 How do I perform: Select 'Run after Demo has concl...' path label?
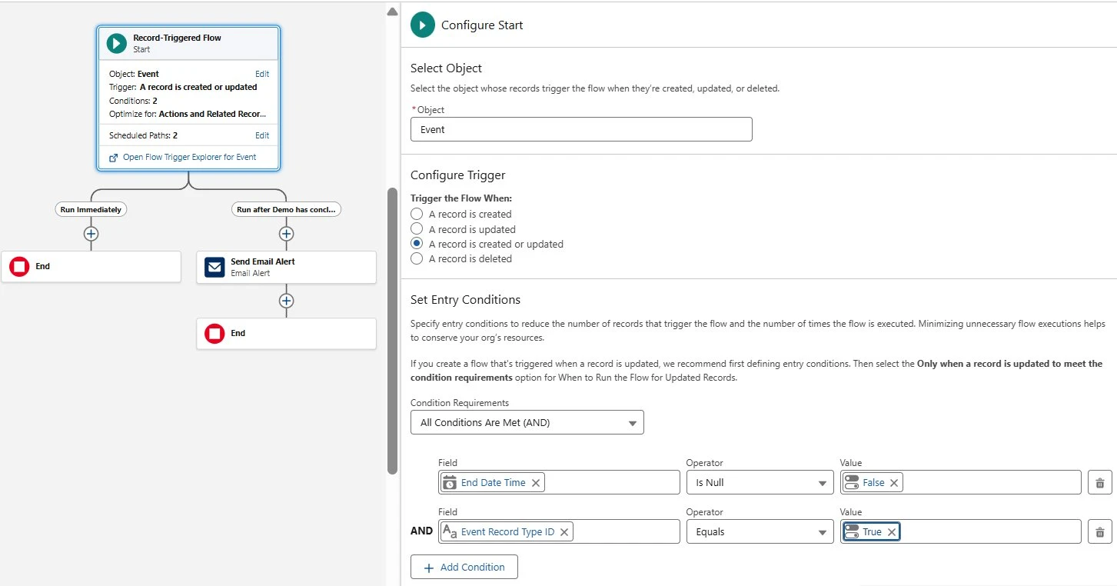tap(286, 209)
